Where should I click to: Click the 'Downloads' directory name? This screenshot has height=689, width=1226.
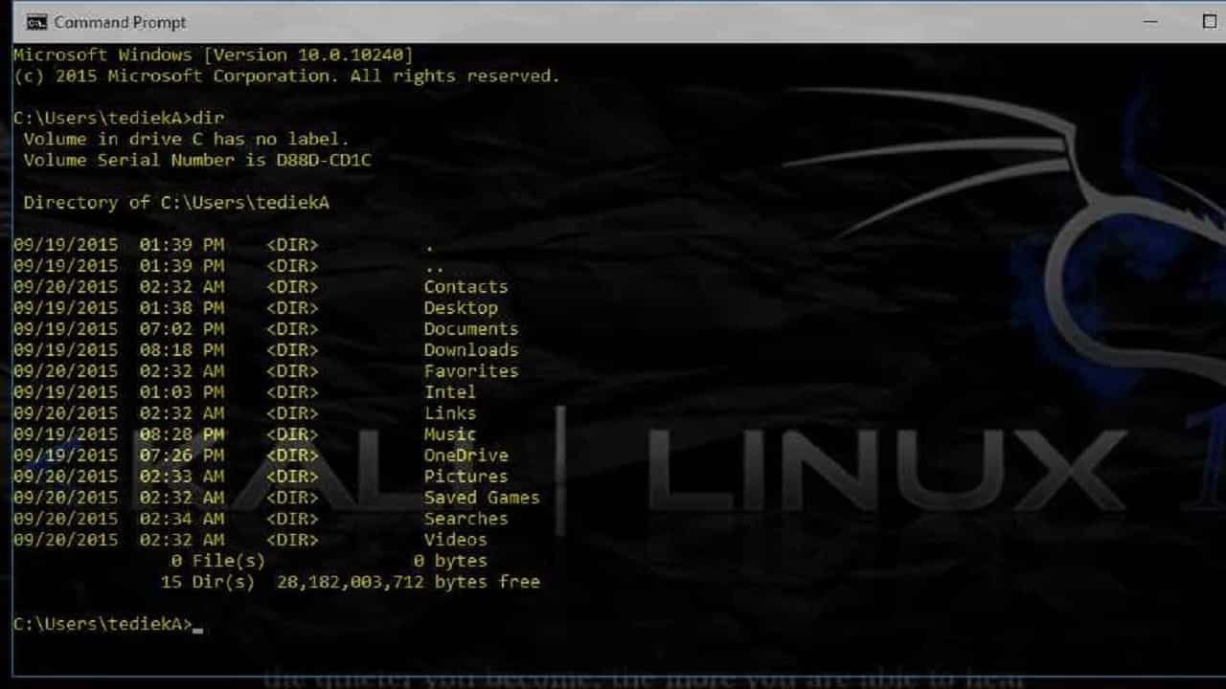coord(471,349)
